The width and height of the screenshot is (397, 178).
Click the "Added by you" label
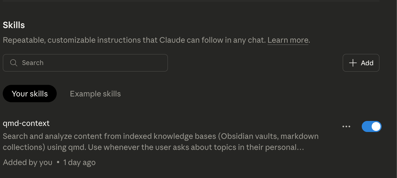[x=28, y=163]
